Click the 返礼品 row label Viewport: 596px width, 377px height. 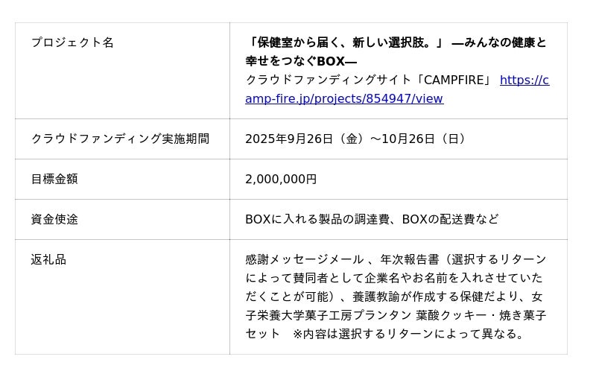[x=48, y=259]
